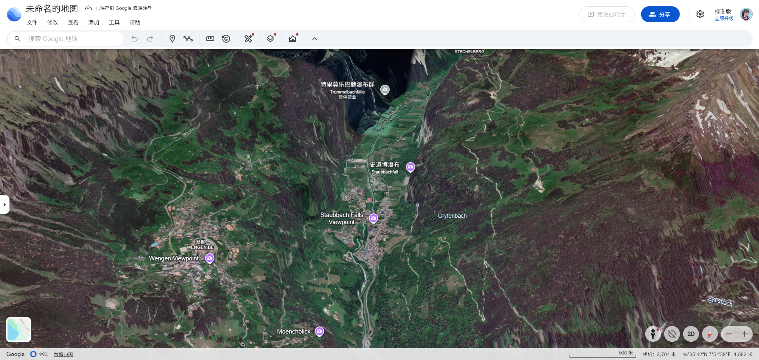Screen dimensions: 759x360
Task: Zoom in with the plus button
Action: pos(744,334)
